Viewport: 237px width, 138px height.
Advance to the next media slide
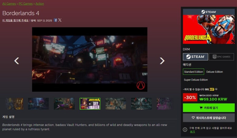click(x=162, y=61)
